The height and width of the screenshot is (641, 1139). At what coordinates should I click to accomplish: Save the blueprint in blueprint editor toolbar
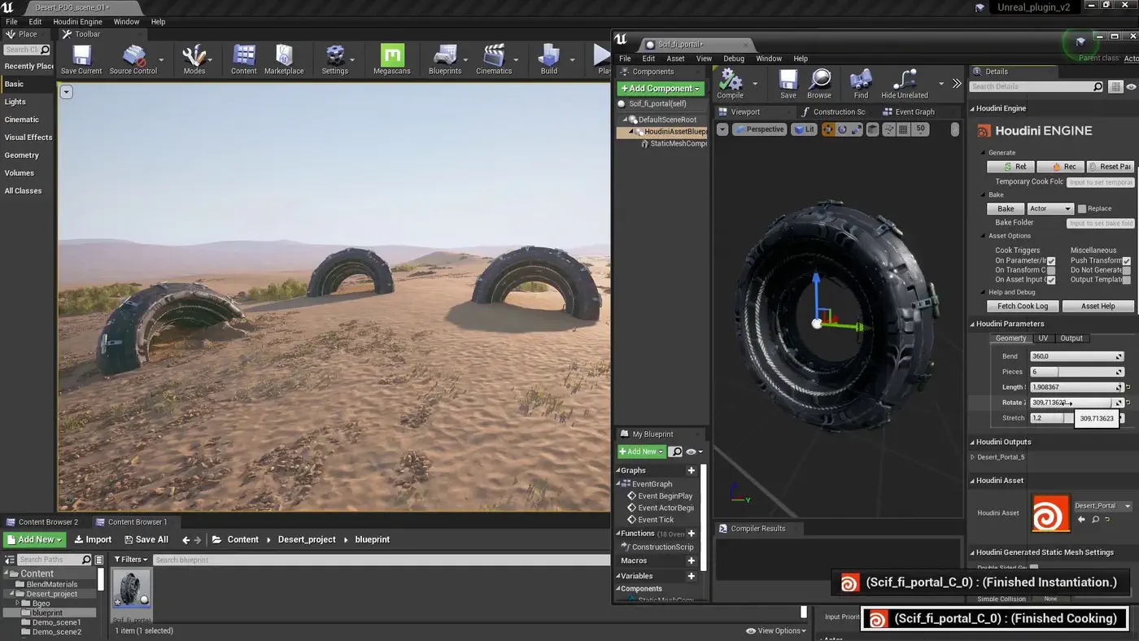788,84
